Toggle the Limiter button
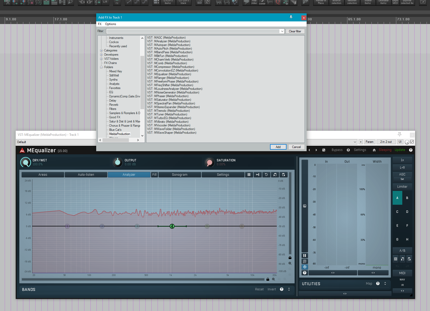The height and width of the screenshot is (311, 430). (402, 187)
